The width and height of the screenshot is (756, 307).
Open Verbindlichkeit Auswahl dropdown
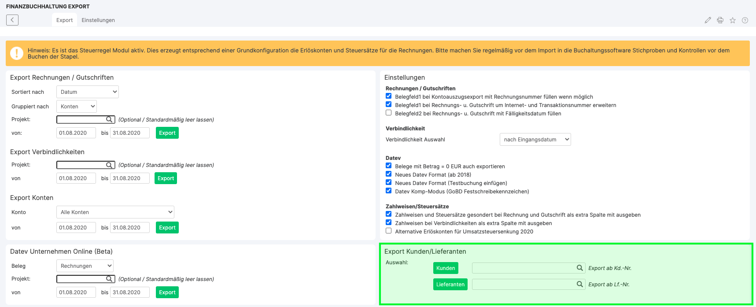coord(535,140)
